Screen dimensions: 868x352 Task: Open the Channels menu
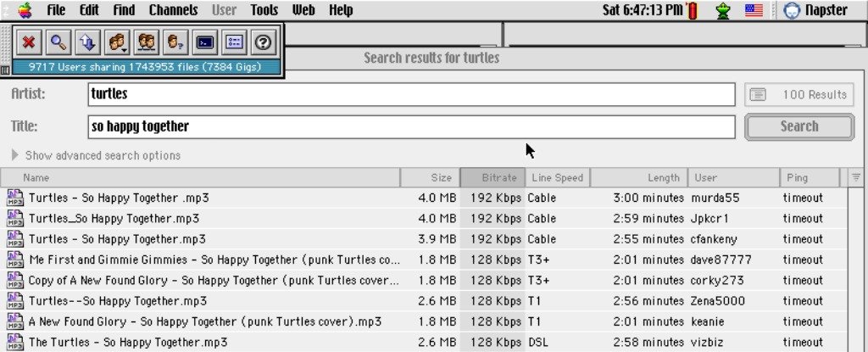coord(173,10)
